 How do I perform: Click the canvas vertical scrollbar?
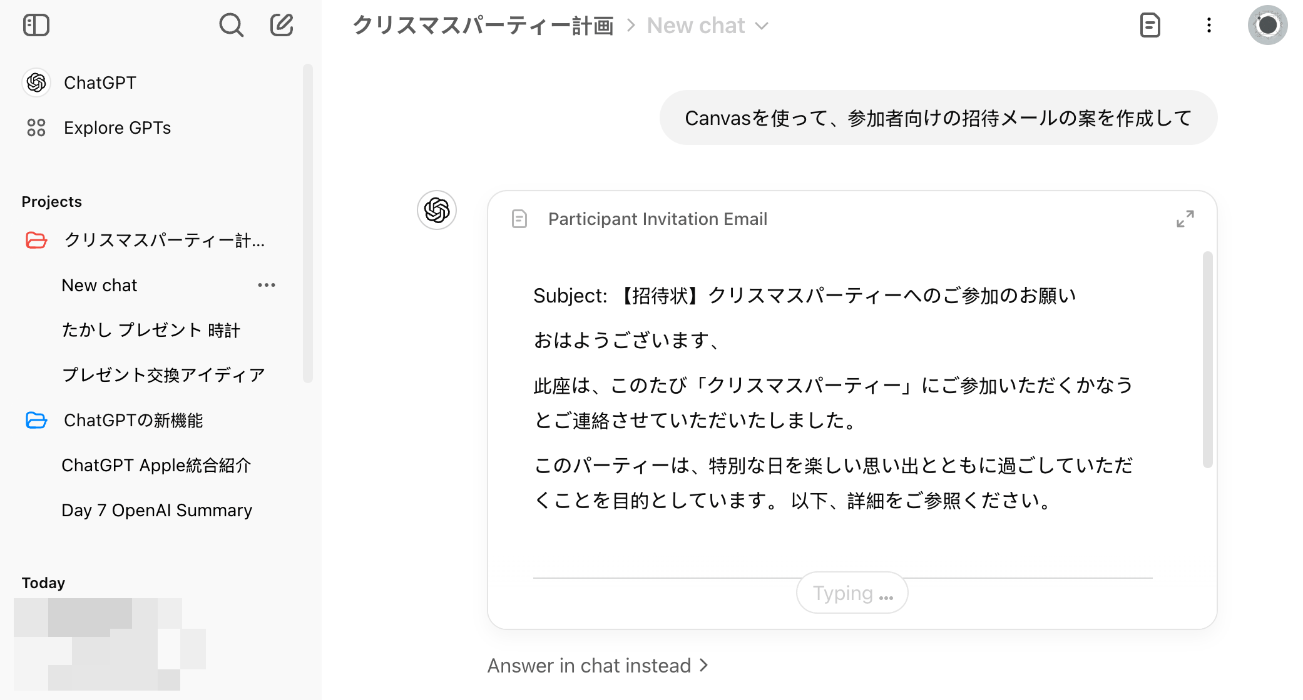tap(1207, 359)
